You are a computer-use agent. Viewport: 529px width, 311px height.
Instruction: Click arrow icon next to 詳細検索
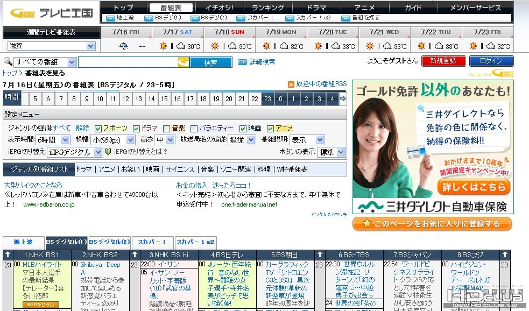tap(242, 62)
